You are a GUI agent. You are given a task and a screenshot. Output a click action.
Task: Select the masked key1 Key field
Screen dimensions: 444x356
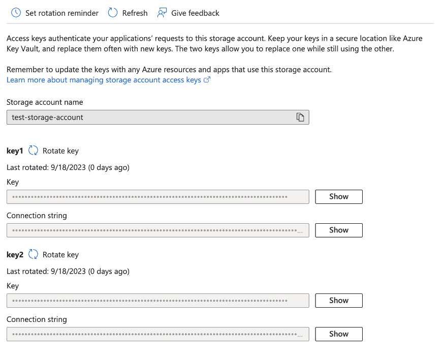152,196
